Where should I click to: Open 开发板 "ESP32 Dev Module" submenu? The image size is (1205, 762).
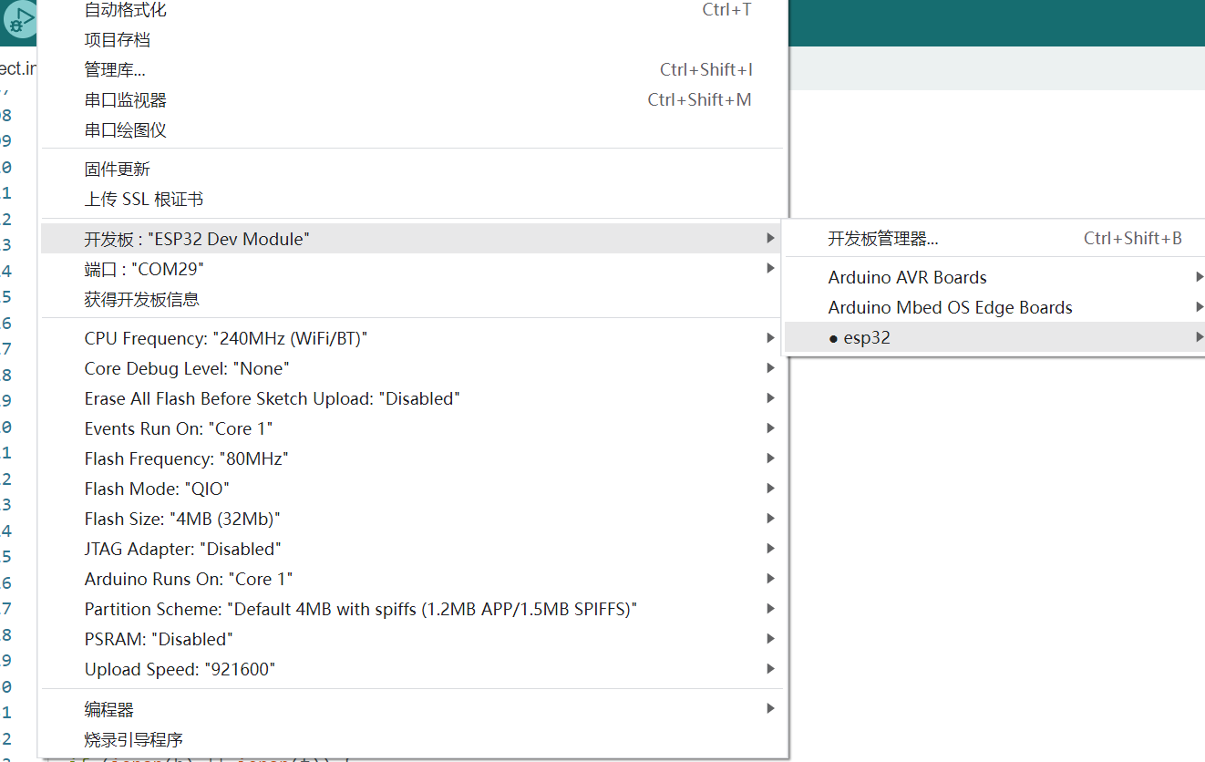[x=412, y=239]
